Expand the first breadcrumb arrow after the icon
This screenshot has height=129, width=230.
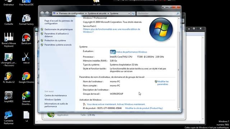[x=57, y=14]
